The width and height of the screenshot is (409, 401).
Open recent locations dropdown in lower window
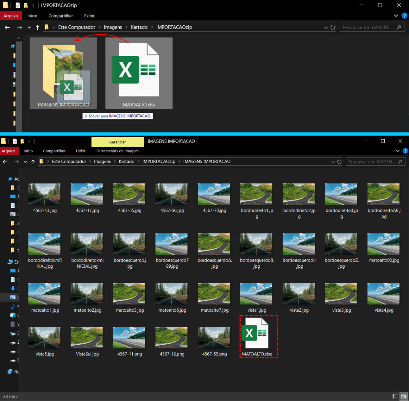pyautogui.click(x=25, y=162)
